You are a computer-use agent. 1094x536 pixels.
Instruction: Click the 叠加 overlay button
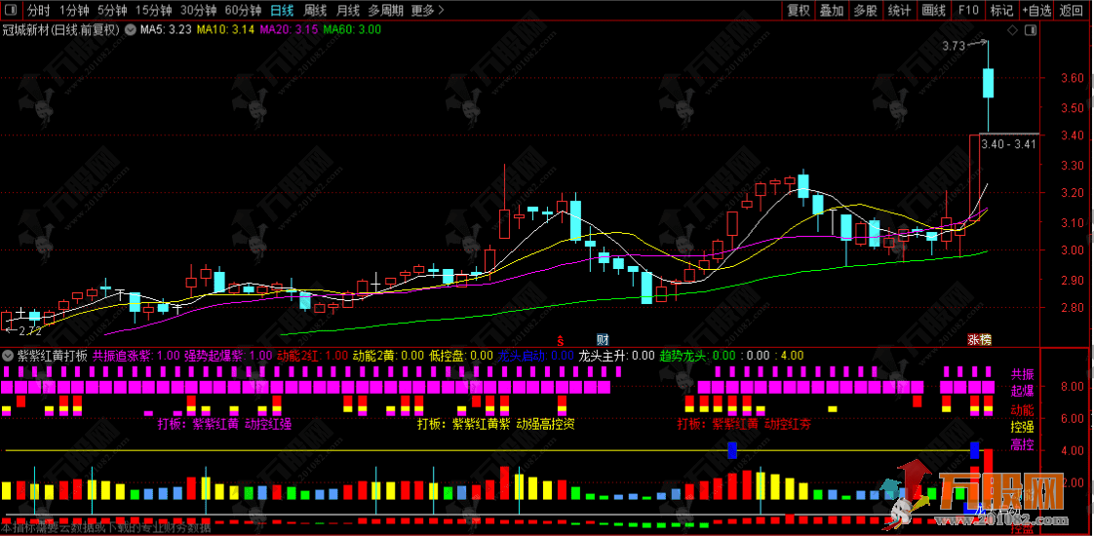(832, 10)
